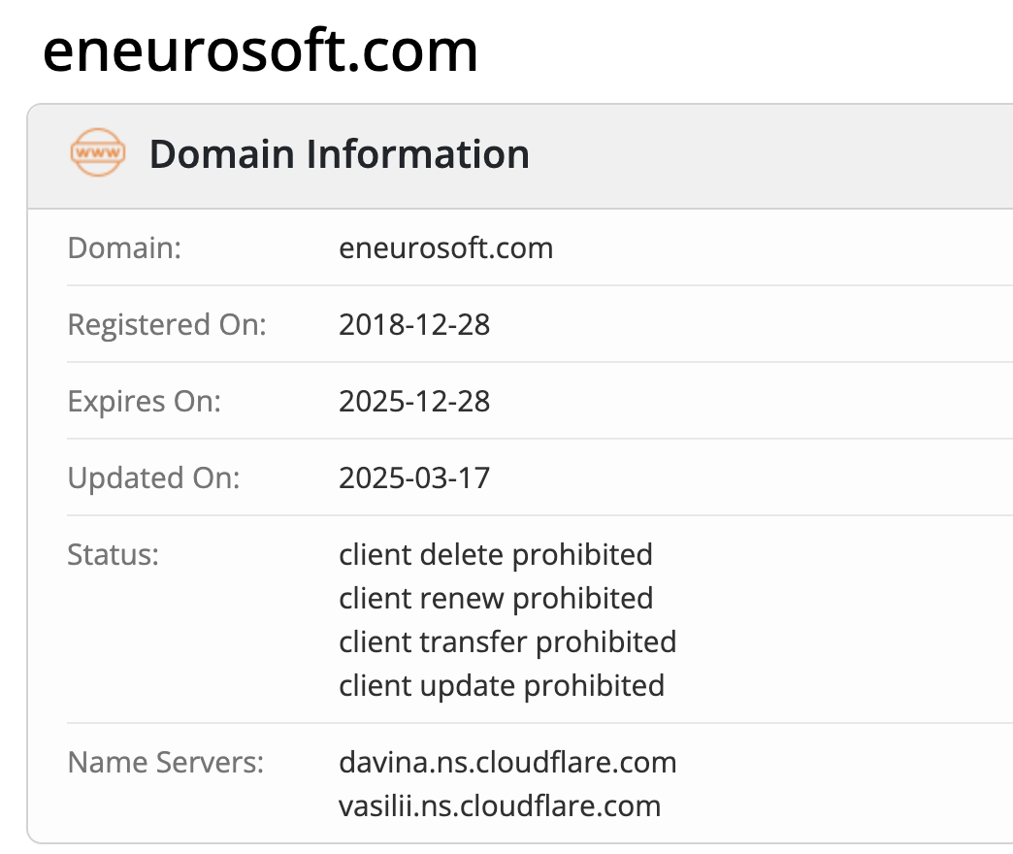1013x854 pixels.
Task: Select client update prohibited status
Action: [502, 686]
